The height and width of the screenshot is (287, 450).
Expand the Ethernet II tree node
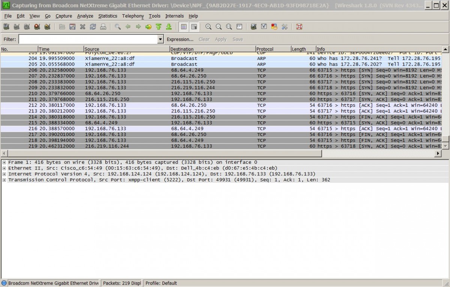click(4, 168)
